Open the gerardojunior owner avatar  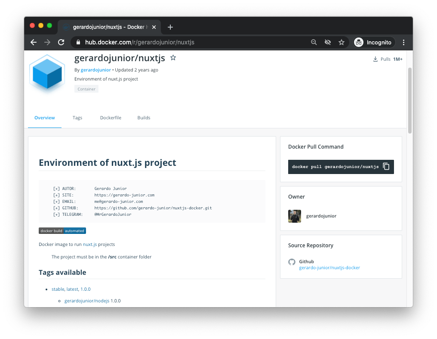(x=295, y=216)
